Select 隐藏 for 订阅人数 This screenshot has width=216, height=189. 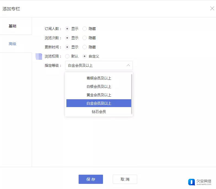point(85,29)
